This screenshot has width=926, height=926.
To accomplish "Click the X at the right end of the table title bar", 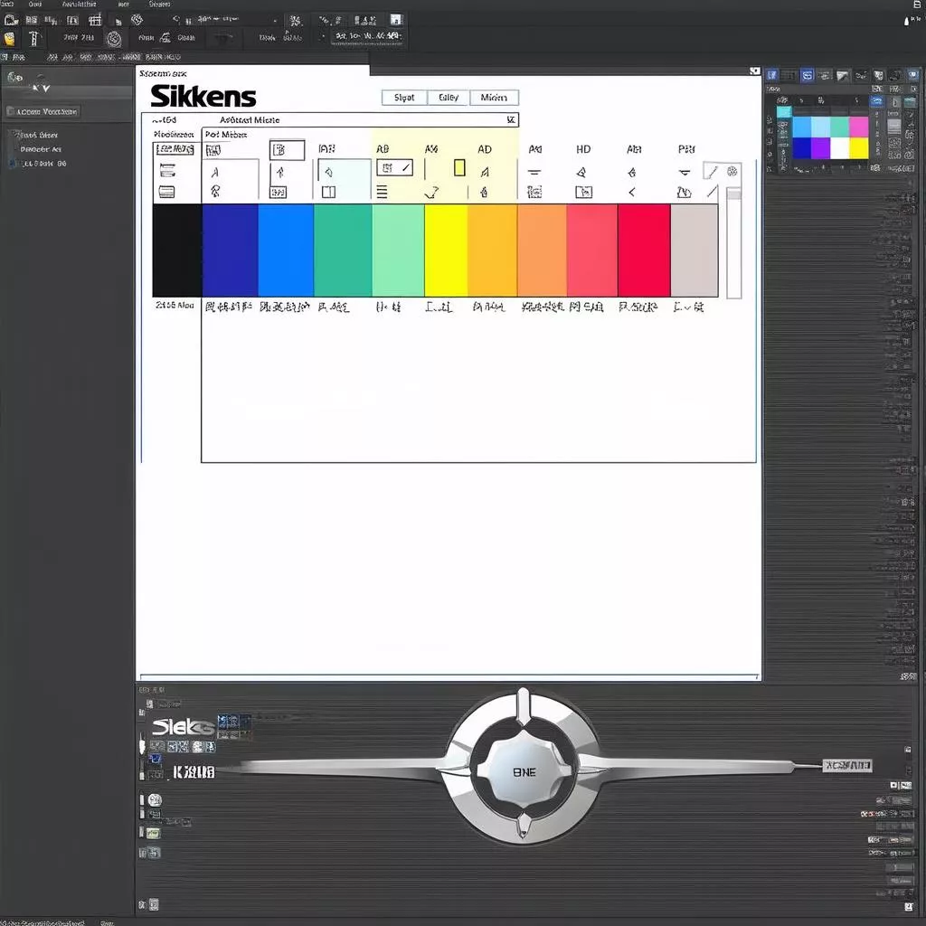I will tap(511, 119).
